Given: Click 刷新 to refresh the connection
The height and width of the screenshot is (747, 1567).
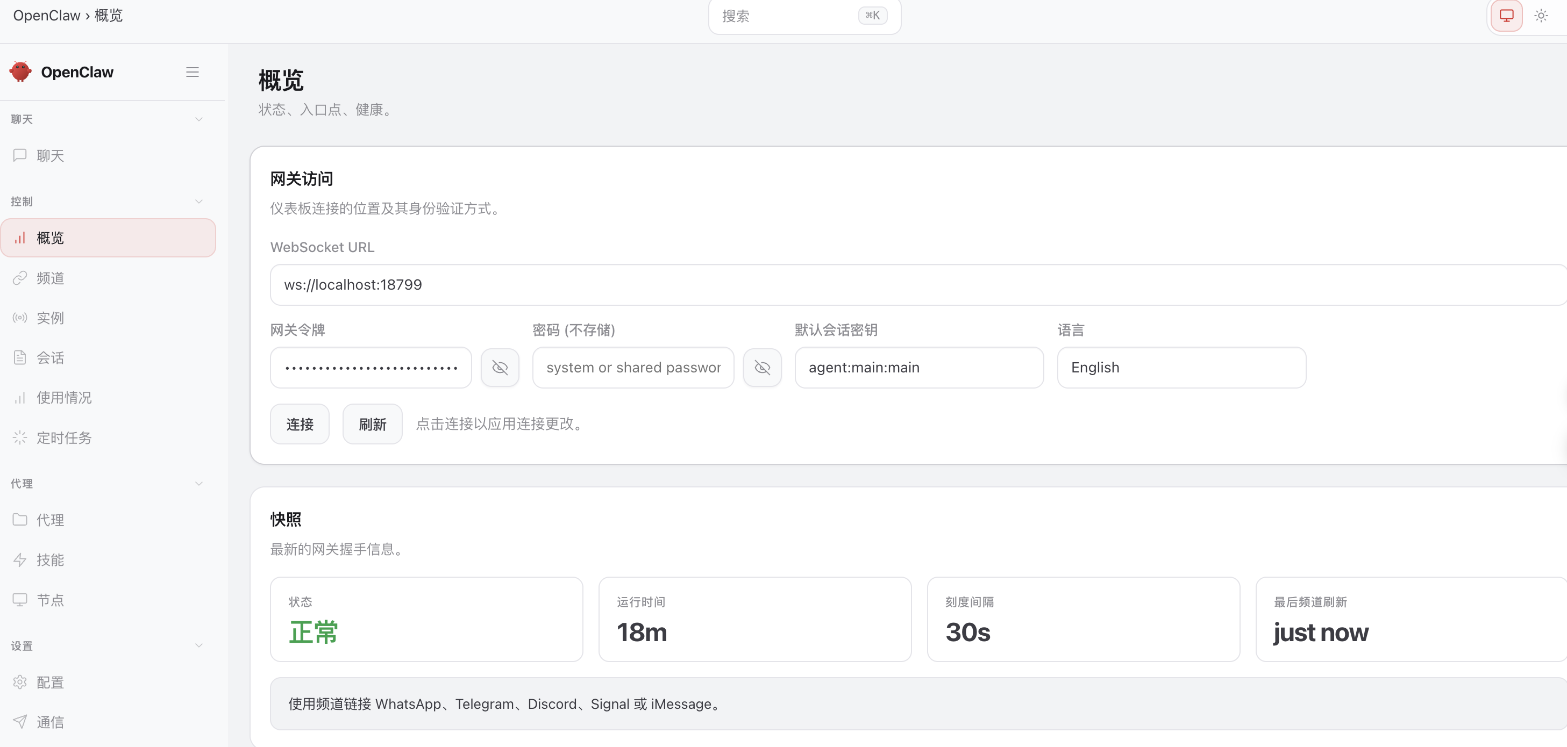Looking at the screenshot, I should [x=372, y=423].
